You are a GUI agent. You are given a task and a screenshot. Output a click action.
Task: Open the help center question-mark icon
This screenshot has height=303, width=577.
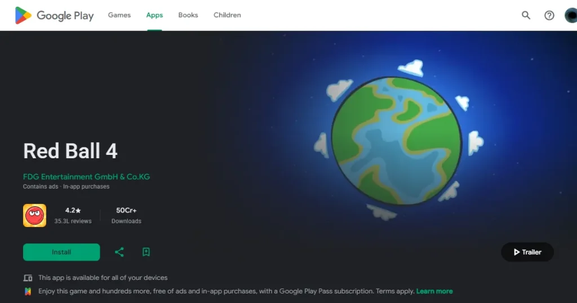(549, 15)
